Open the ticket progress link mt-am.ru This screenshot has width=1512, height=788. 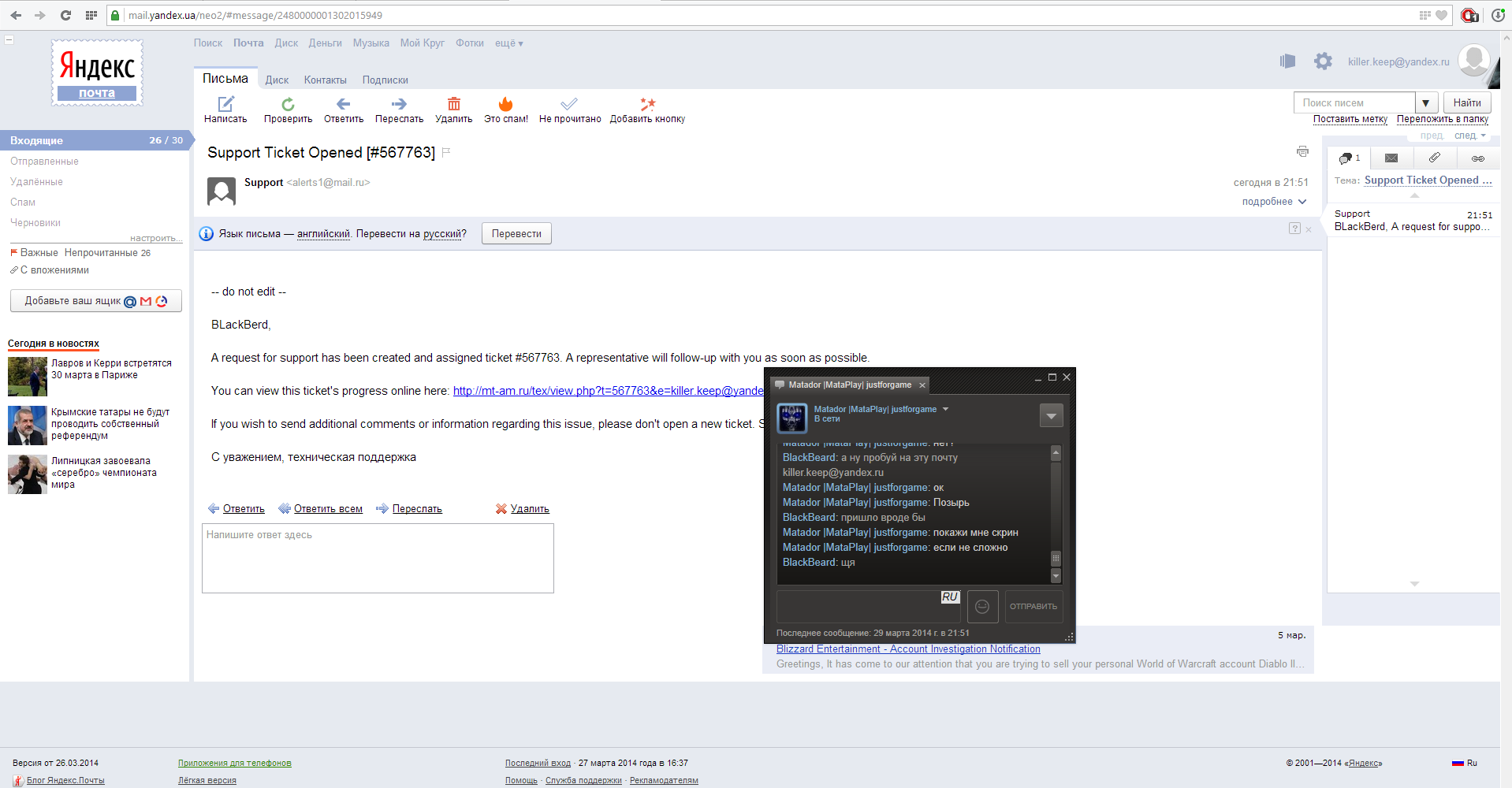click(x=609, y=391)
